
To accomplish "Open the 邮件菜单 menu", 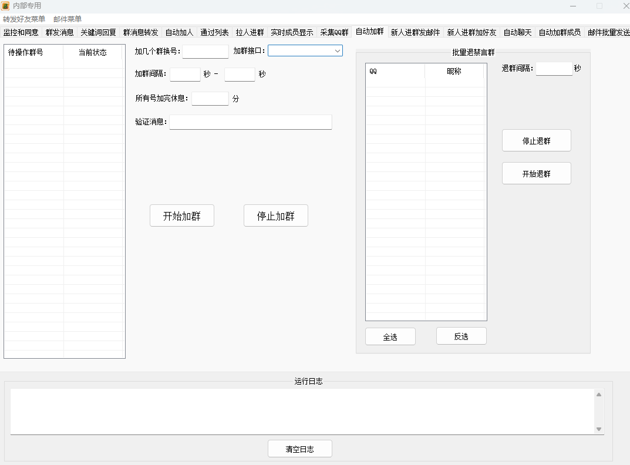I will tap(68, 19).
